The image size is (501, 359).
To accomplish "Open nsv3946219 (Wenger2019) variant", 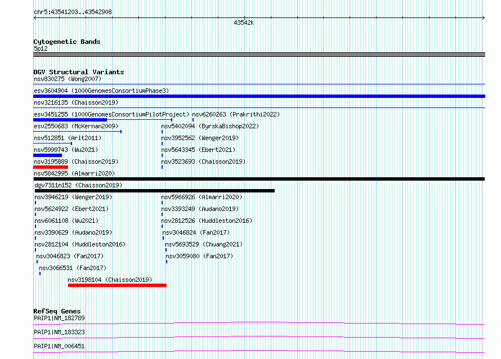I will (x=73, y=197).
